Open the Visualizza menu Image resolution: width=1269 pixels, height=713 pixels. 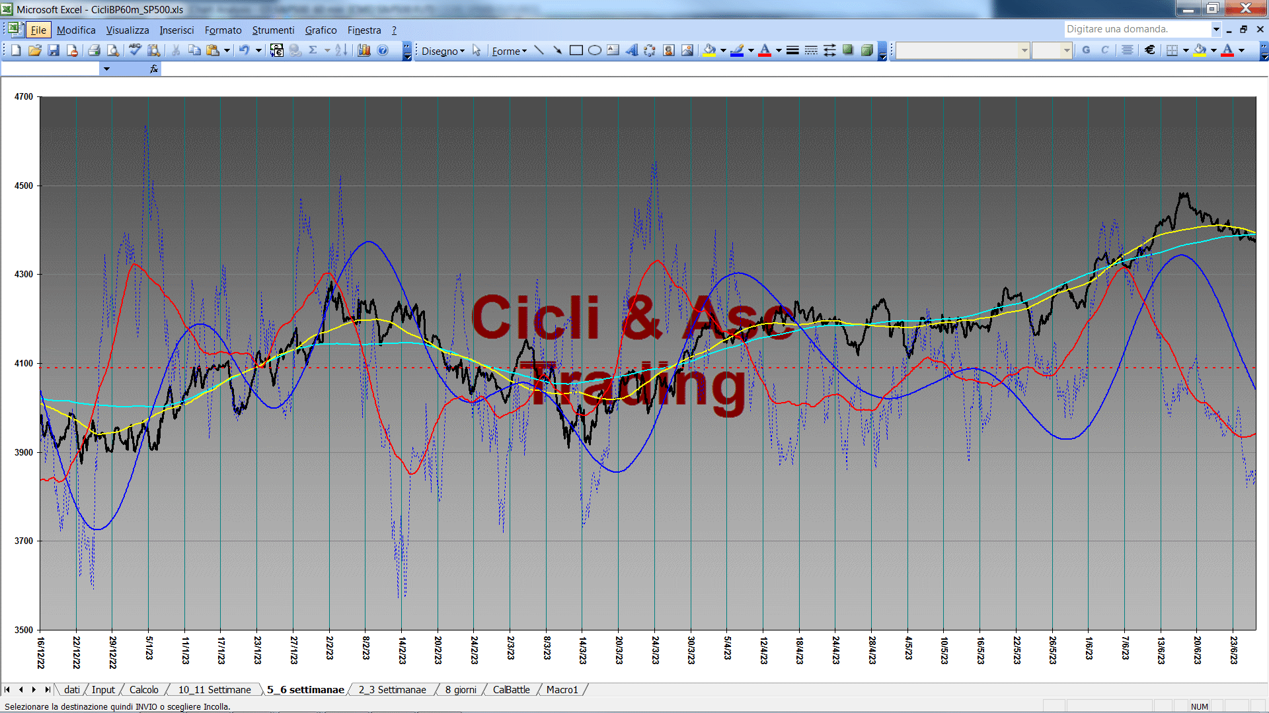(128, 30)
